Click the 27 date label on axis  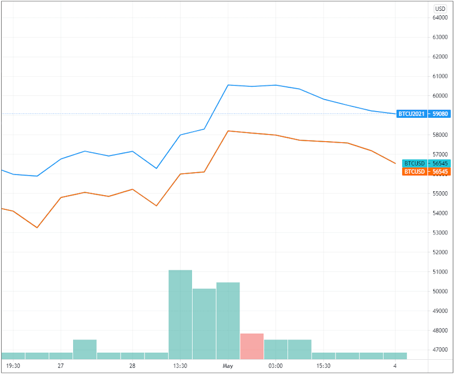click(x=61, y=366)
